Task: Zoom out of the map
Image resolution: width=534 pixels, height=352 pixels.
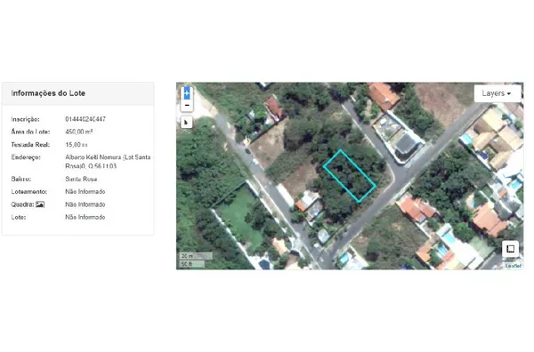Action: (187, 106)
